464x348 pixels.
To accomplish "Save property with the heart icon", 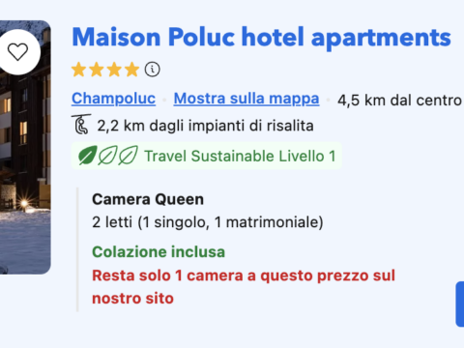I will coord(17,52).
